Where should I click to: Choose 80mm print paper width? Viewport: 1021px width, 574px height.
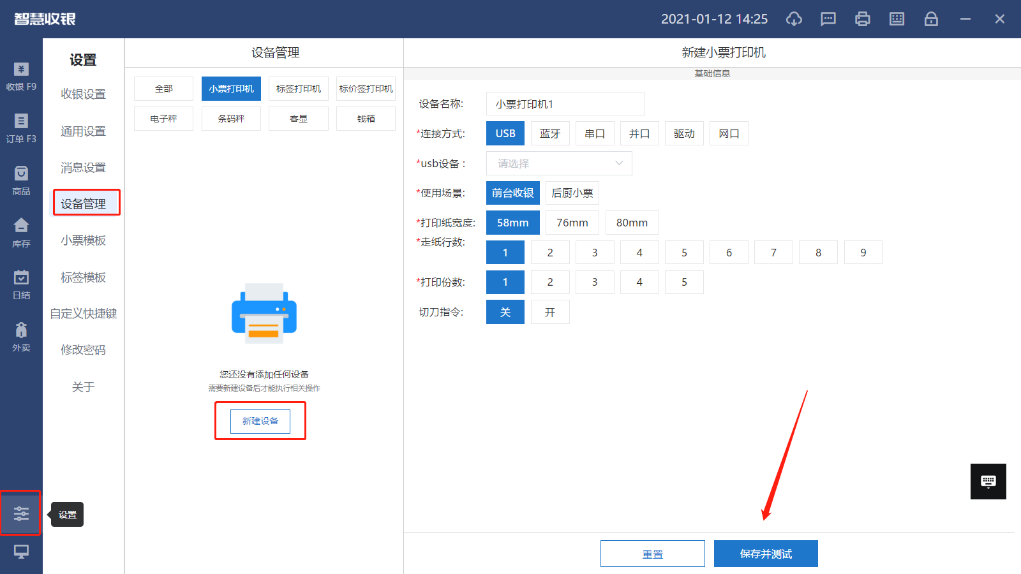(632, 223)
